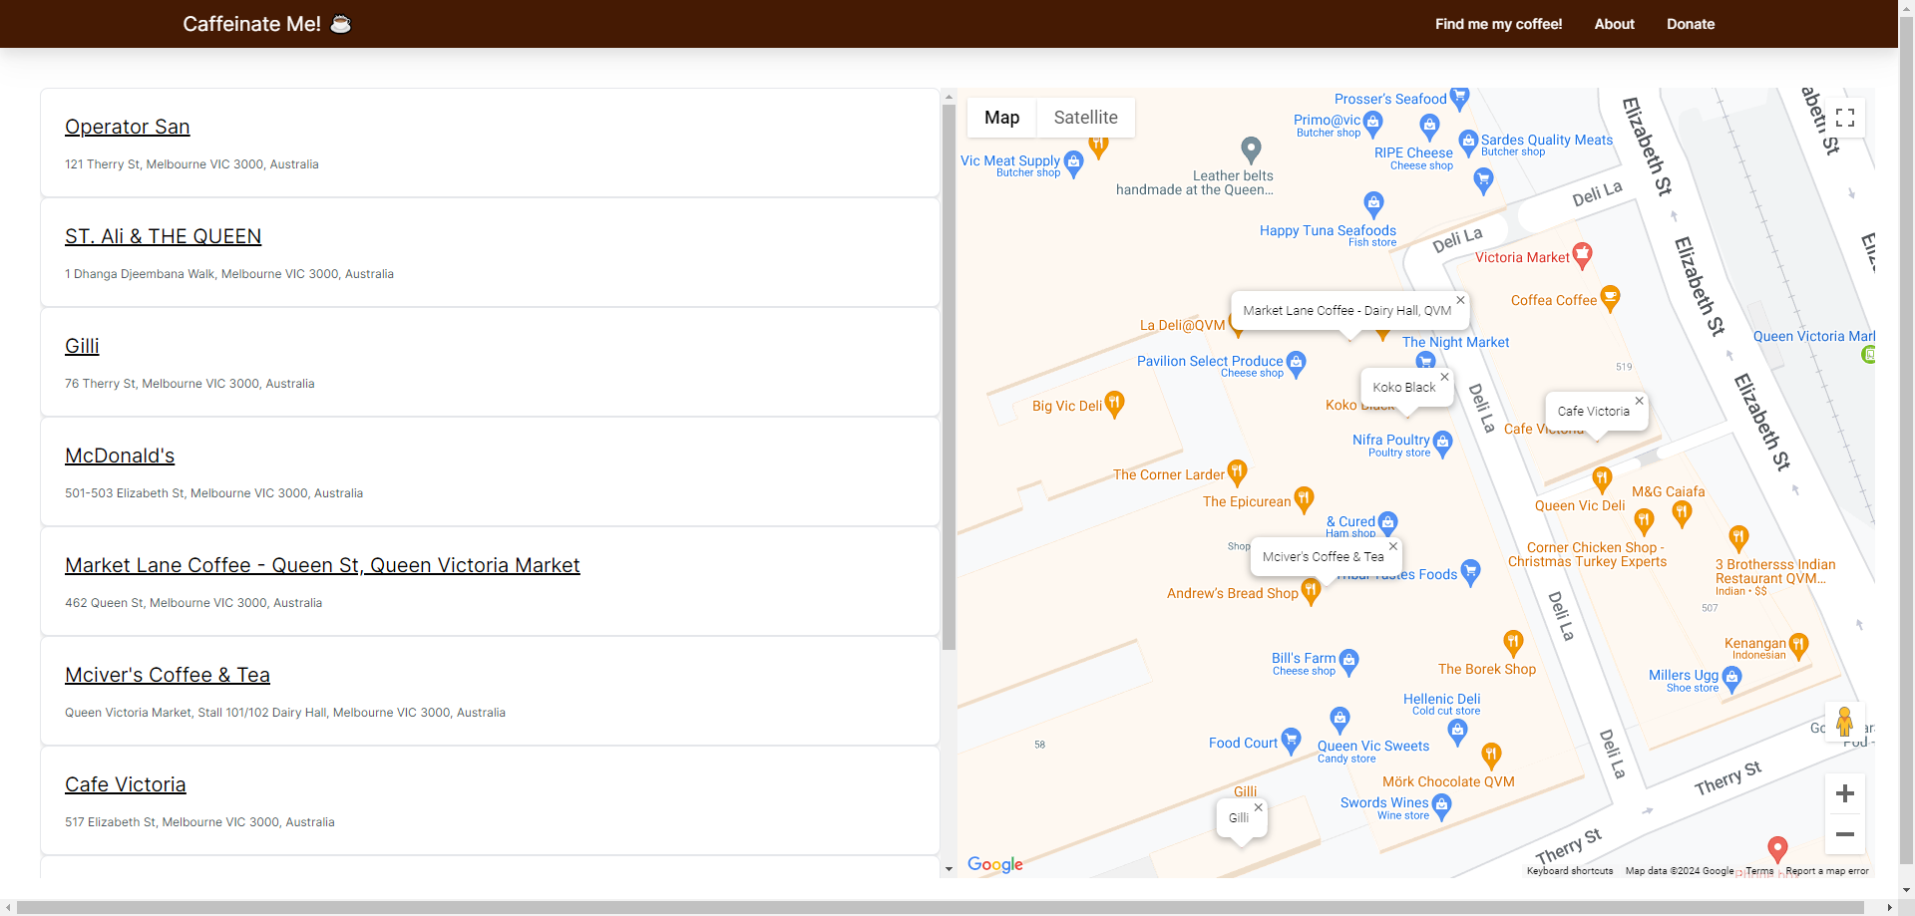Click the address text '1 Dhanga Djeembana Walk, Melbourne VIC 3000, Australia'
The width and height of the screenshot is (1915, 916).
click(229, 274)
